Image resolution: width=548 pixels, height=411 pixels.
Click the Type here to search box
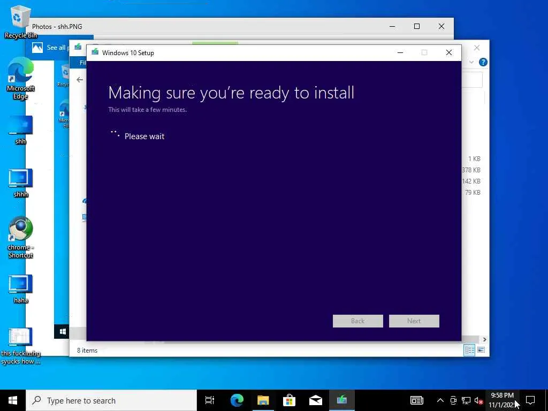(x=111, y=400)
